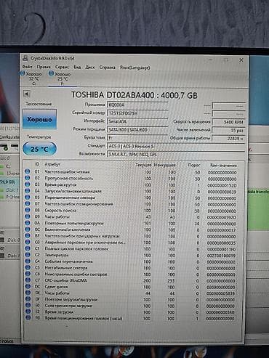This screenshot has width=269, height=358.
Task: Click the Буква тома F: field
Action: 137,138
